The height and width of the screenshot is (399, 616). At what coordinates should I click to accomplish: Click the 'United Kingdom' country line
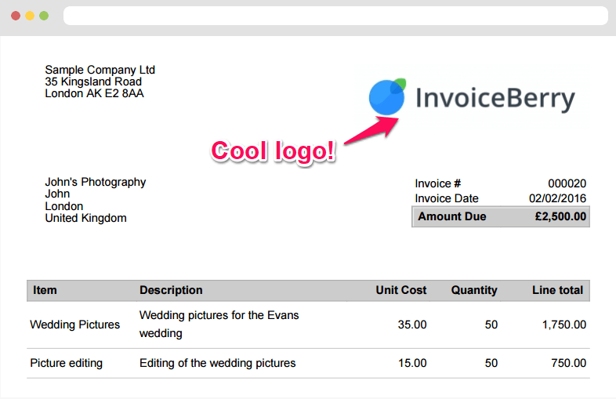point(85,218)
